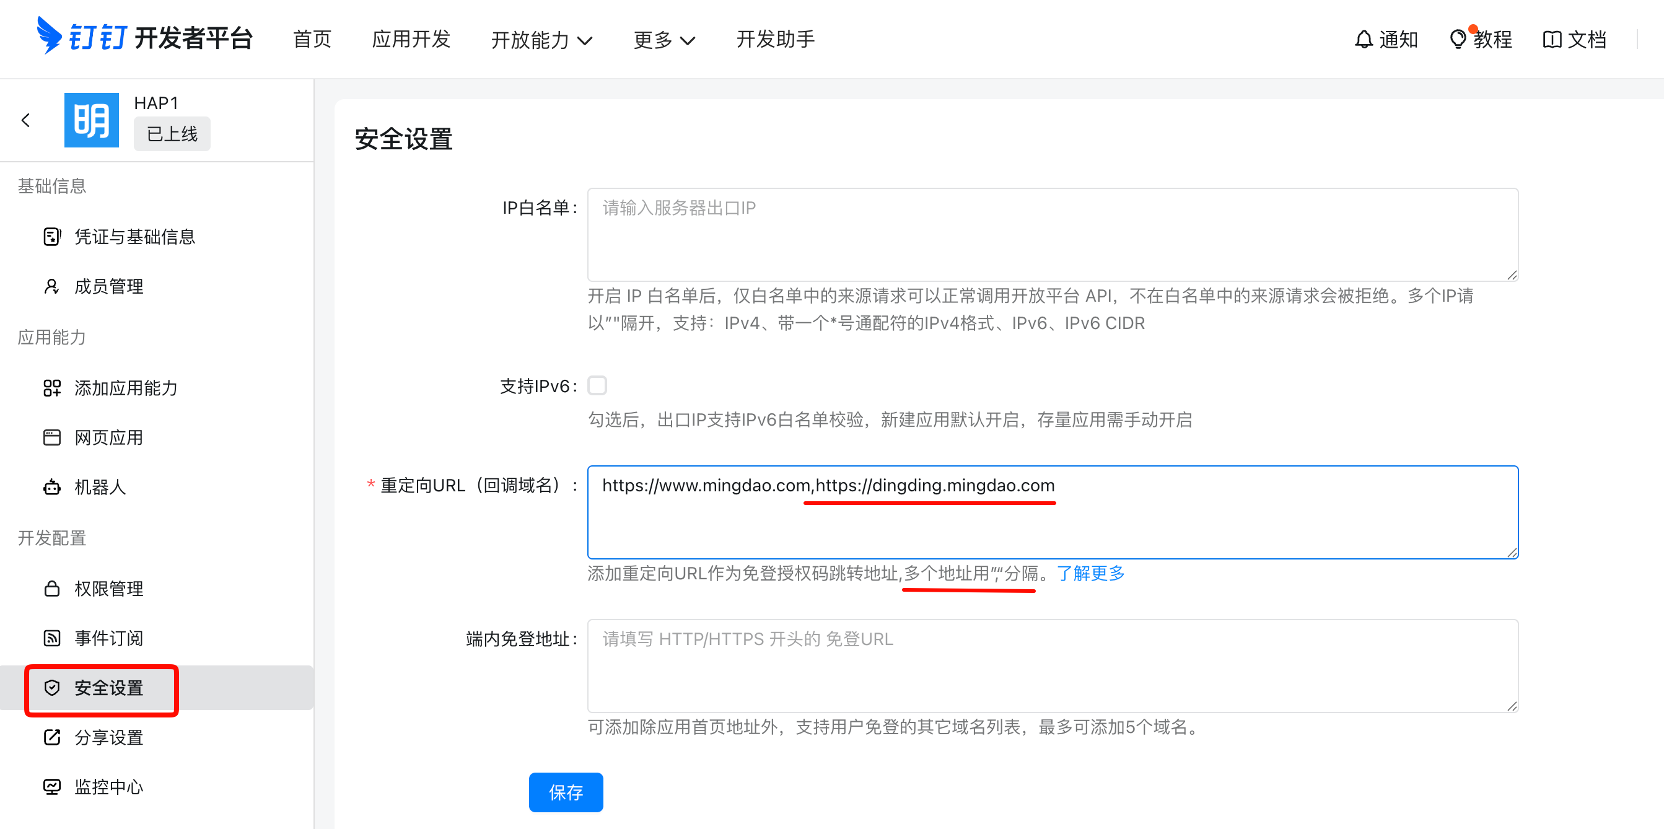Click the 重定向URL text area
This screenshot has height=829, width=1664.
tap(1053, 512)
